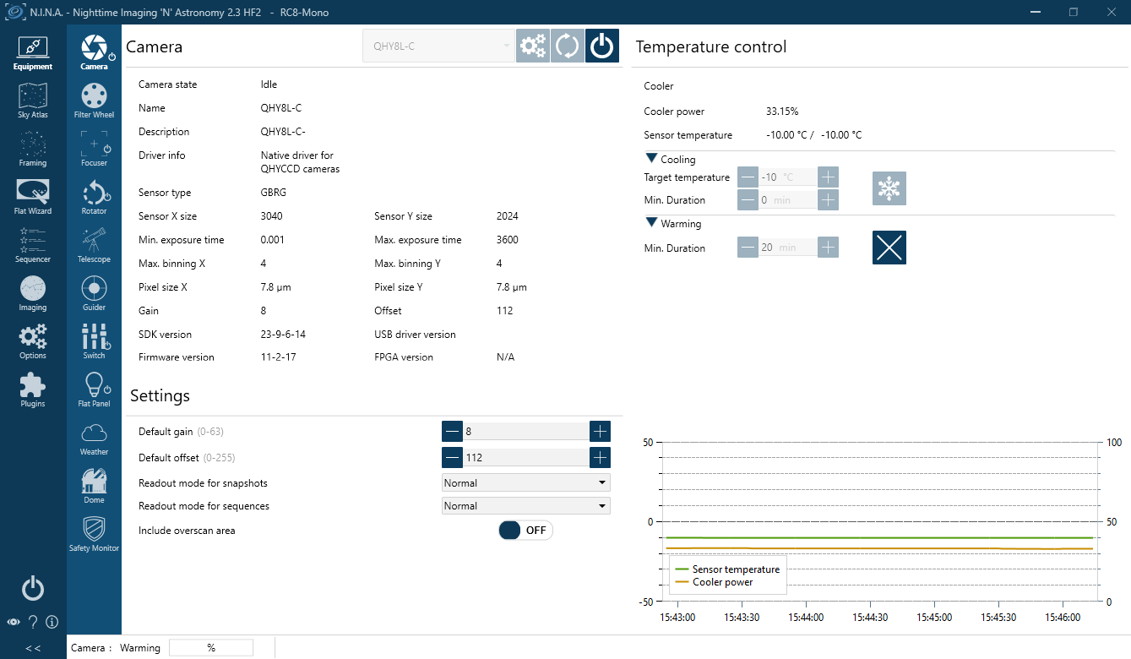This screenshot has height=659, width=1131.
Task: Select the Filter Wheel equipment icon
Action: point(94,100)
